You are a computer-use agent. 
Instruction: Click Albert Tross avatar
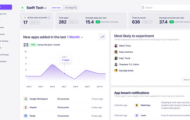[x=116, y=46]
